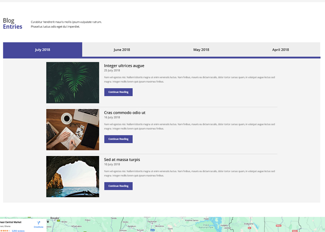Screen dimensions: 325x232
Task: Open the fern leaves post thumbnail
Action: (72, 83)
